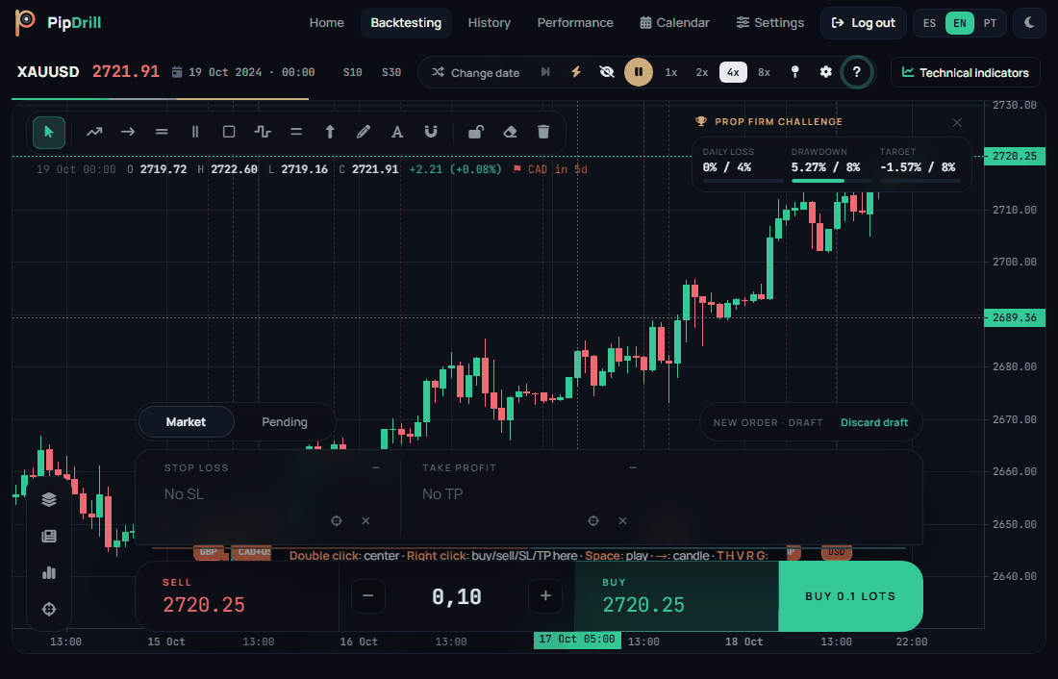Clear the take profit value
The height and width of the screenshot is (679, 1058).
pyautogui.click(x=623, y=520)
